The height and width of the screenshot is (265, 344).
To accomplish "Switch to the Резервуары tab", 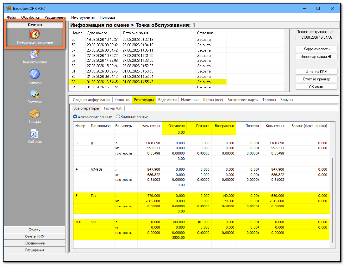I will tap(144, 100).
